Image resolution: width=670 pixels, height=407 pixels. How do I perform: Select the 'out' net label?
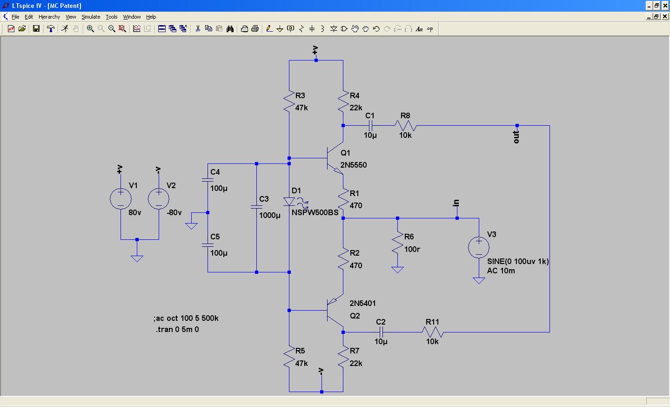point(516,137)
